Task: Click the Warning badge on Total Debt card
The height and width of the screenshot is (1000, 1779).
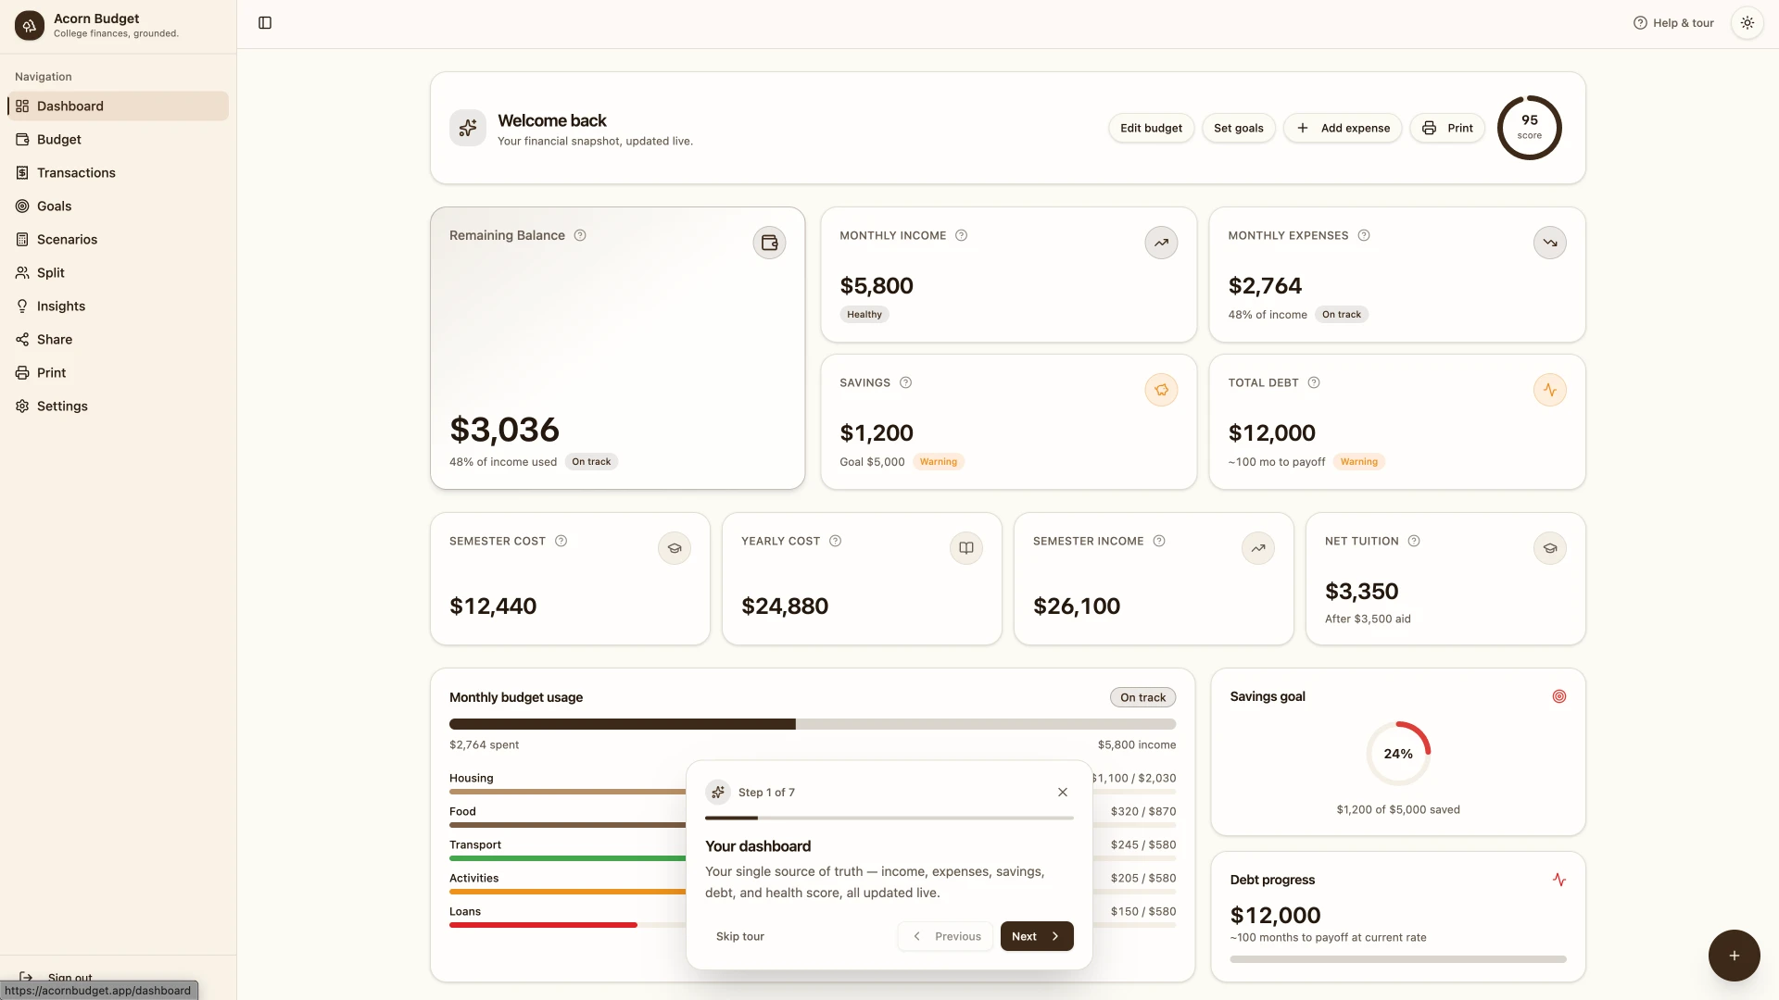Action: click(x=1358, y=462)
